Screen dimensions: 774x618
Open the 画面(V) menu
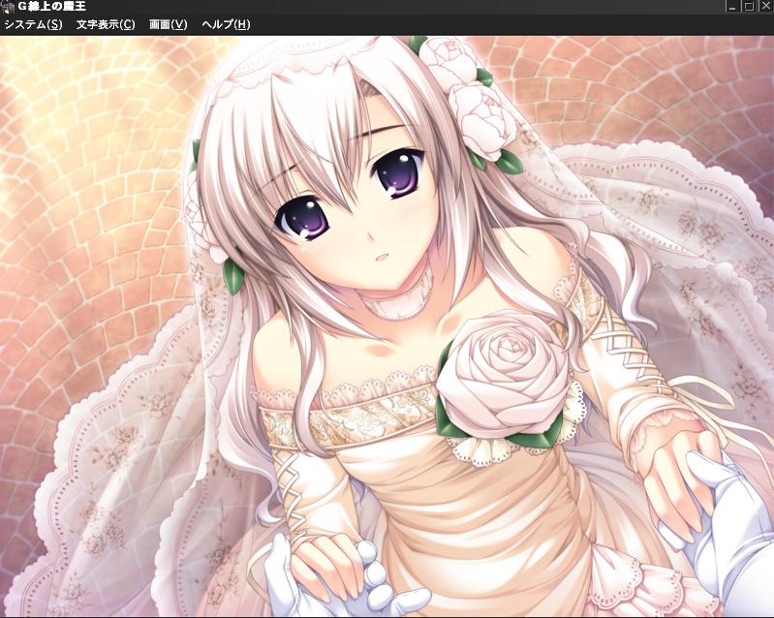pyautogui.click(x=169, y=24)
